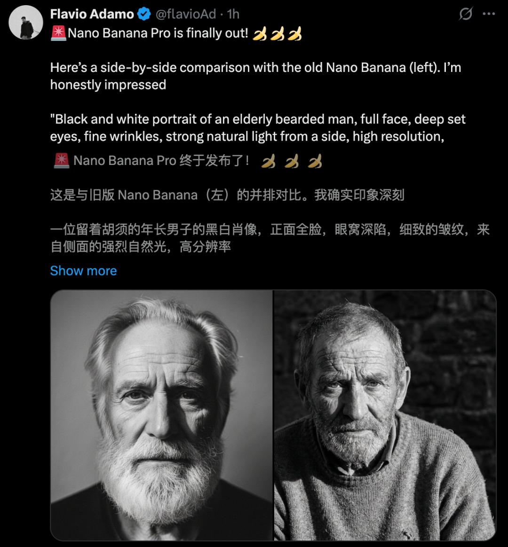Viewport: 508px width, 547px height.
Task: Open the right sweater man portrait
Action: pos(385,415)
